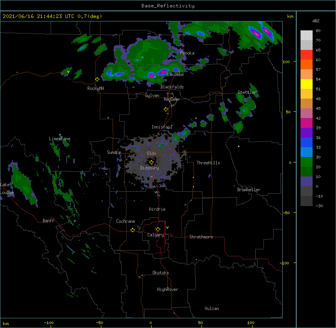The height and width of the screenshot is (328, 336).
Task: Click the RedDeer city label
Action: coord(172,99)
